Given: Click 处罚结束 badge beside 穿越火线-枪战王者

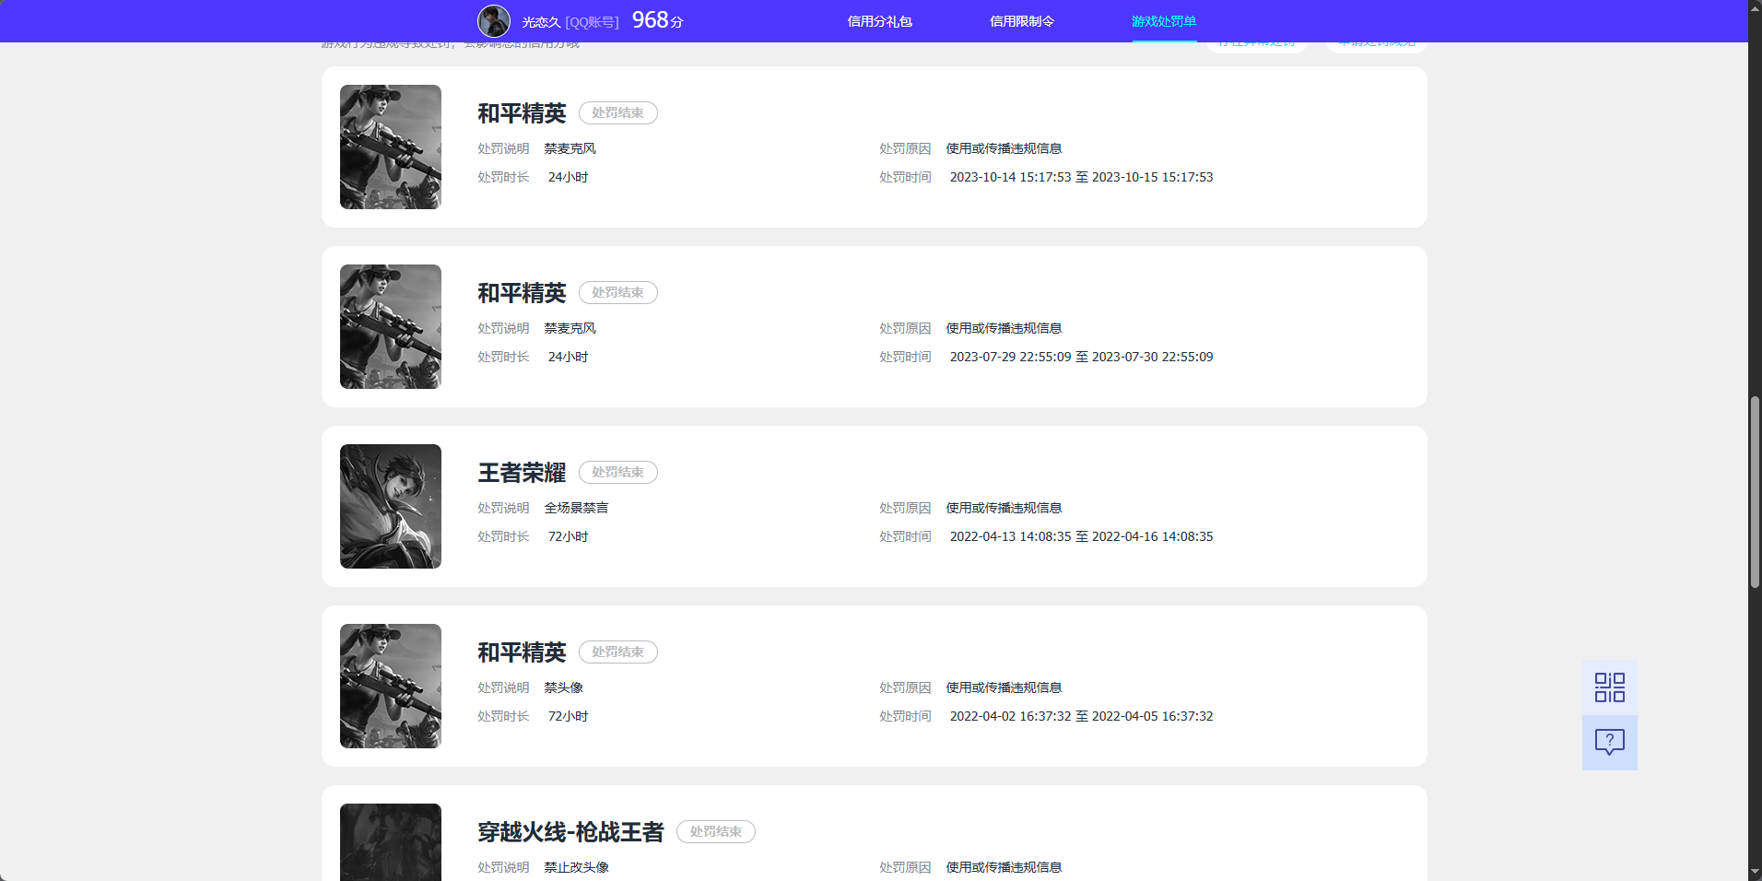Looking at the screenshot, I should pyautogui.click(x=715, y=831).
